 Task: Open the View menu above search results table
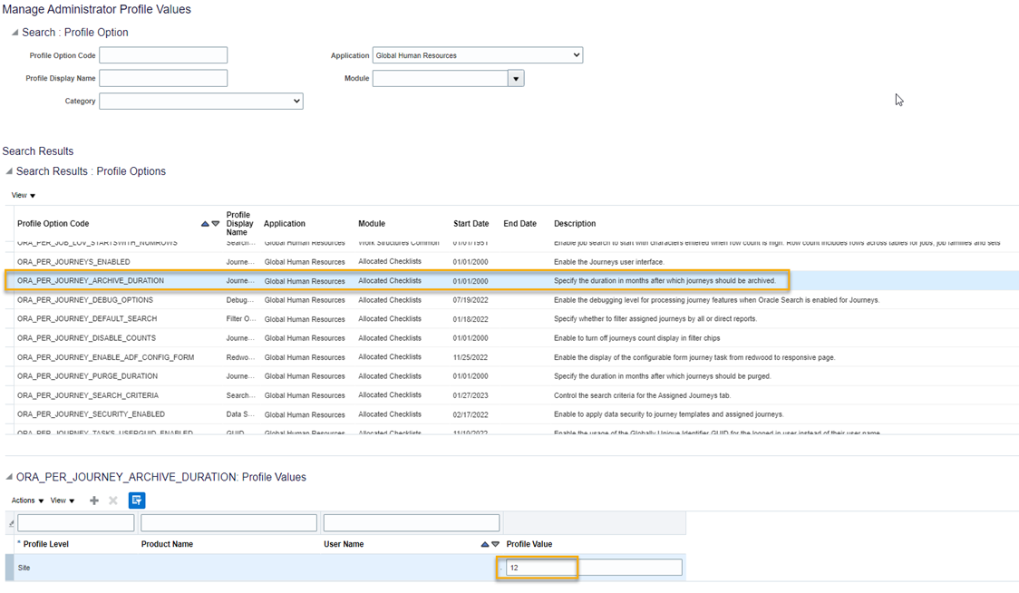24,195
